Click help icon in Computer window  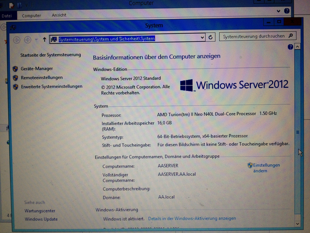[x=287, y=11]
